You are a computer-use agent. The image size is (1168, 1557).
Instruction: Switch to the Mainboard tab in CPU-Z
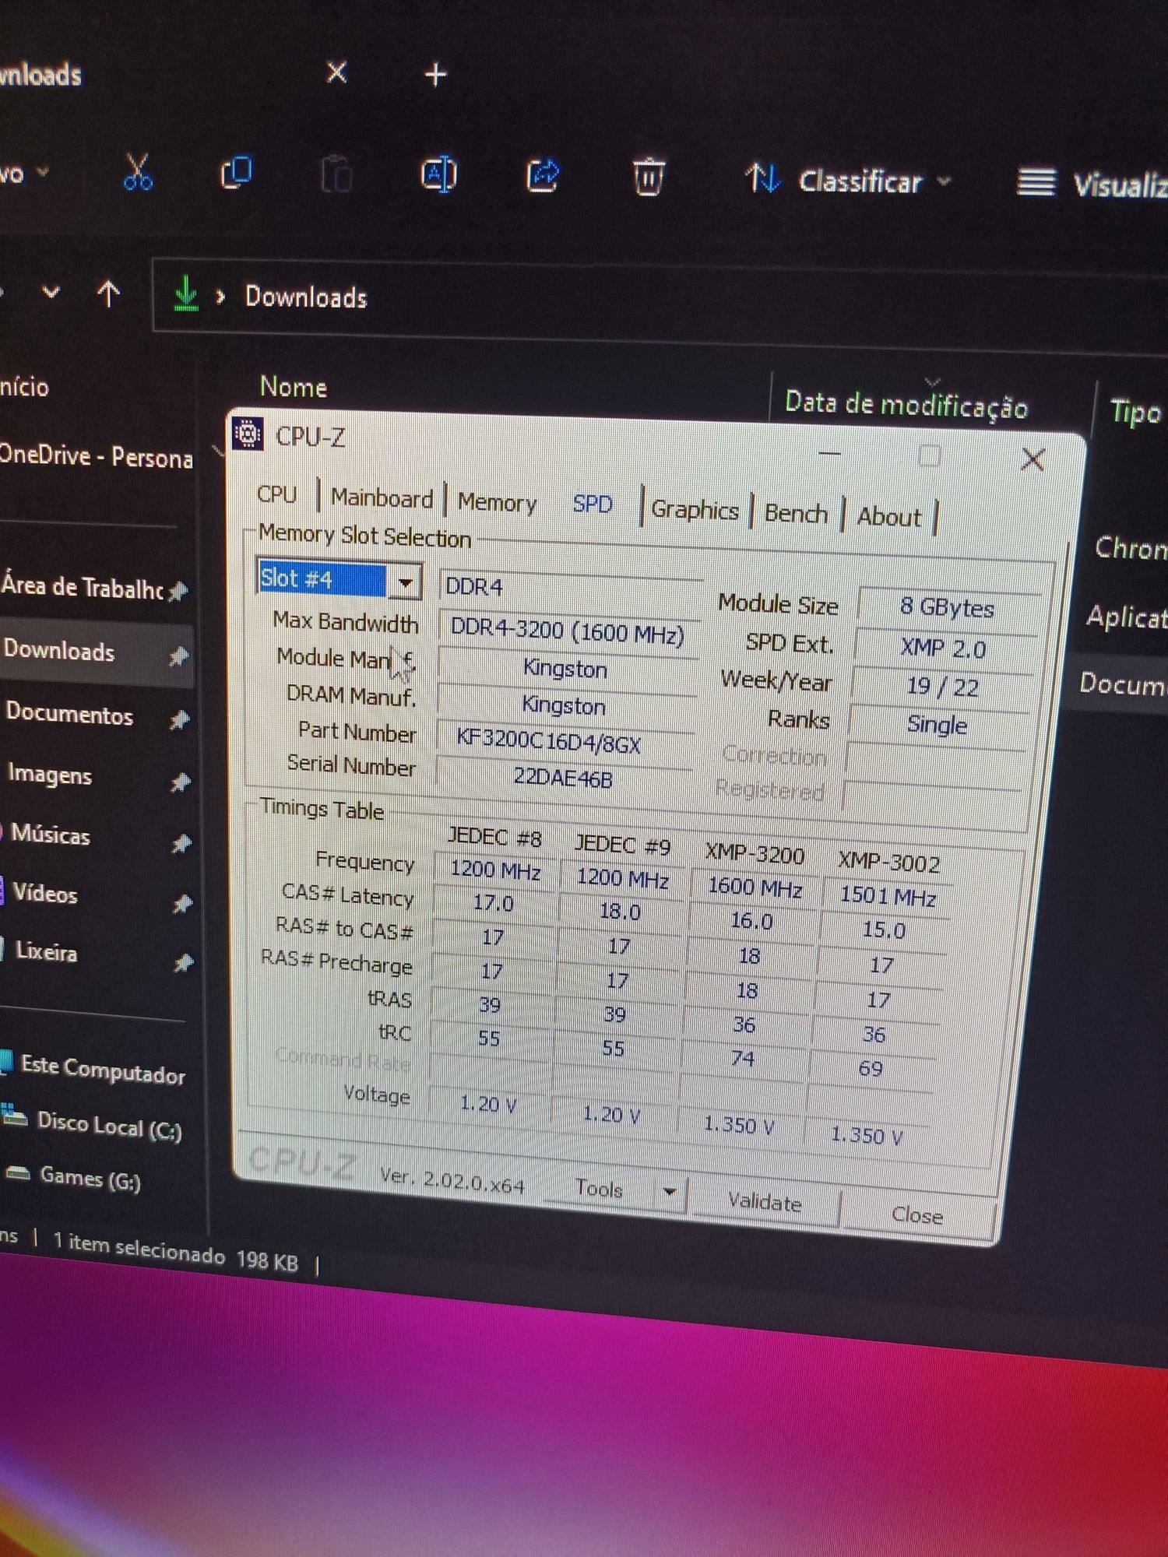click(x=382, y=498)
